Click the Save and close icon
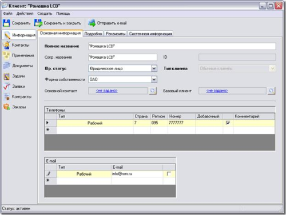The height and width of the screenshot is (215, 286). click(x=38, y=23)
